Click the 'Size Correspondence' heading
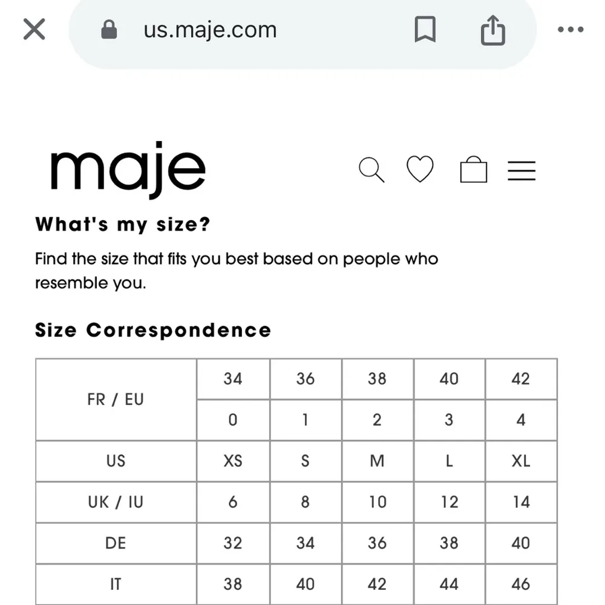Screen dimensions: 605x605 pos(153,330)
